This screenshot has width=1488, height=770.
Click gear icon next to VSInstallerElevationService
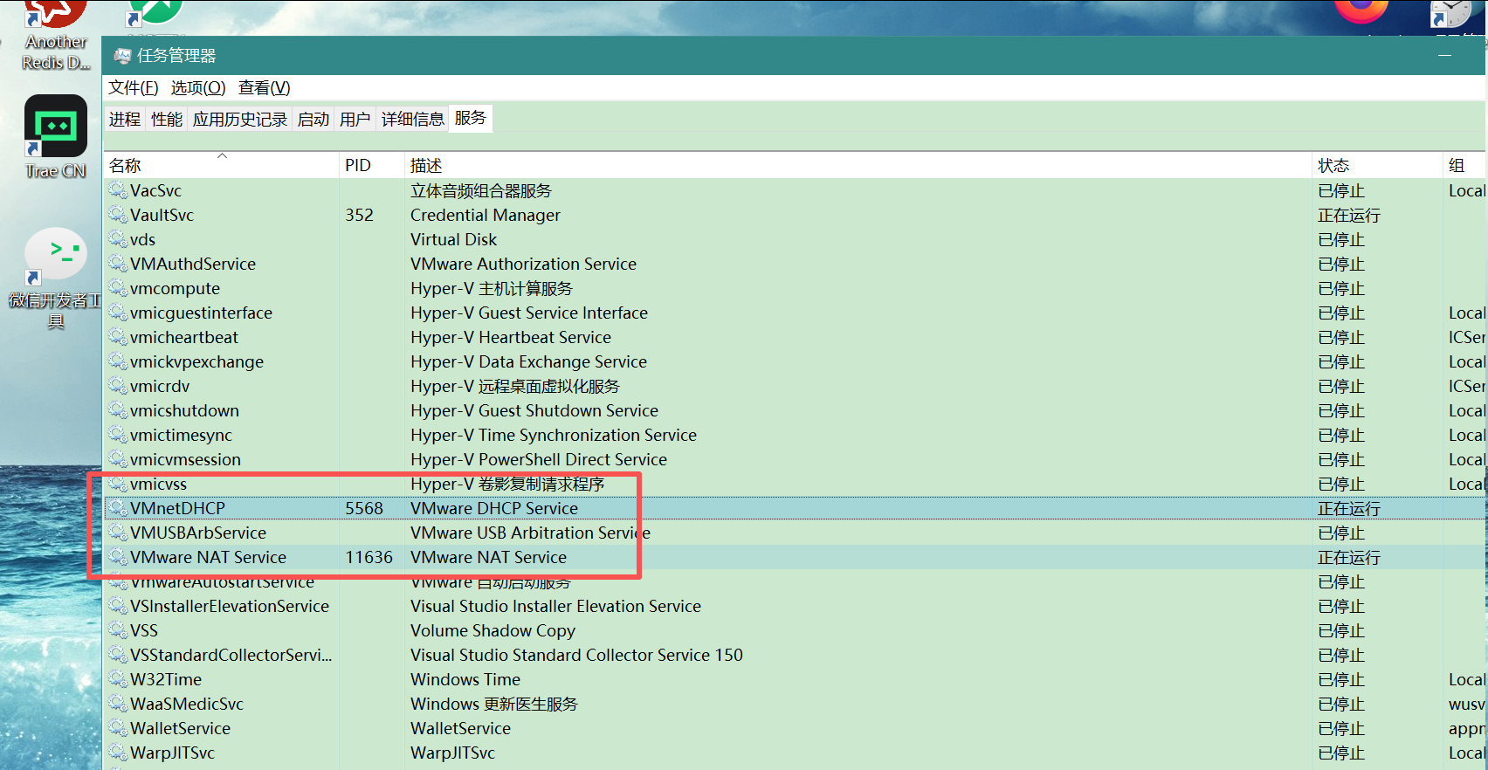click(118, 606)
